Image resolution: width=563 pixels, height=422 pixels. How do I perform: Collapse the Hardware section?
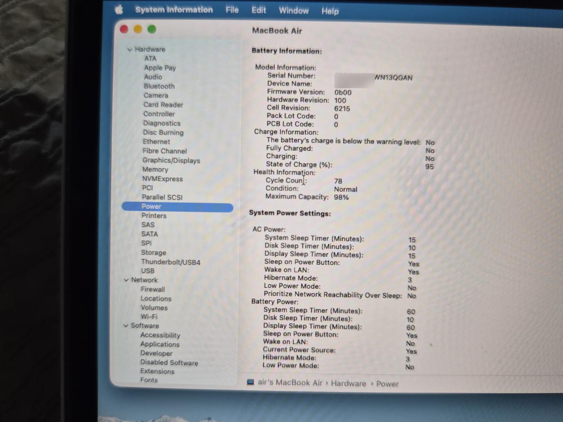[129, 50]
